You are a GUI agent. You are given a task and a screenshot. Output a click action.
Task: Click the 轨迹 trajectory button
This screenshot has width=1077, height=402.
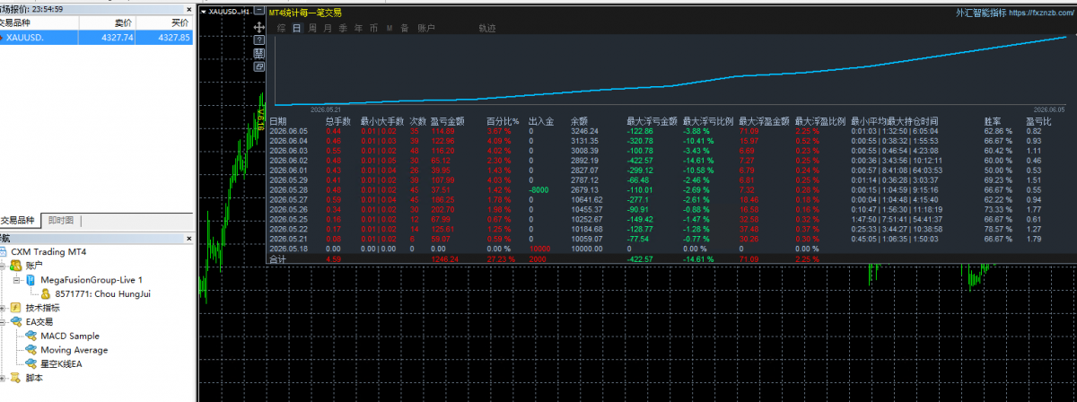pyautogui.click(x=487, y=28)
